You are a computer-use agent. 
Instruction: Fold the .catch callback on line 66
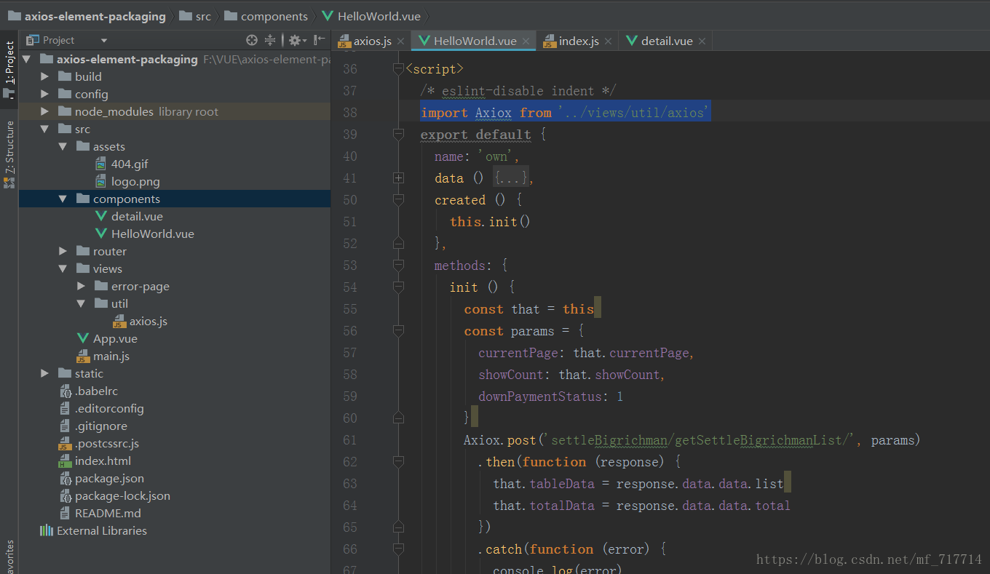(398, 549)
